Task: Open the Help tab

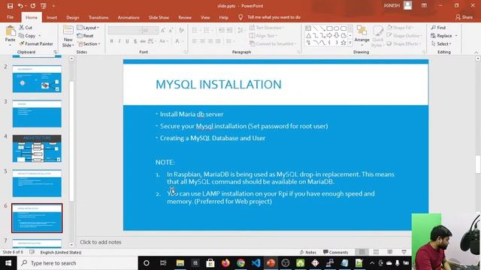Action: [x=224, y=17]
